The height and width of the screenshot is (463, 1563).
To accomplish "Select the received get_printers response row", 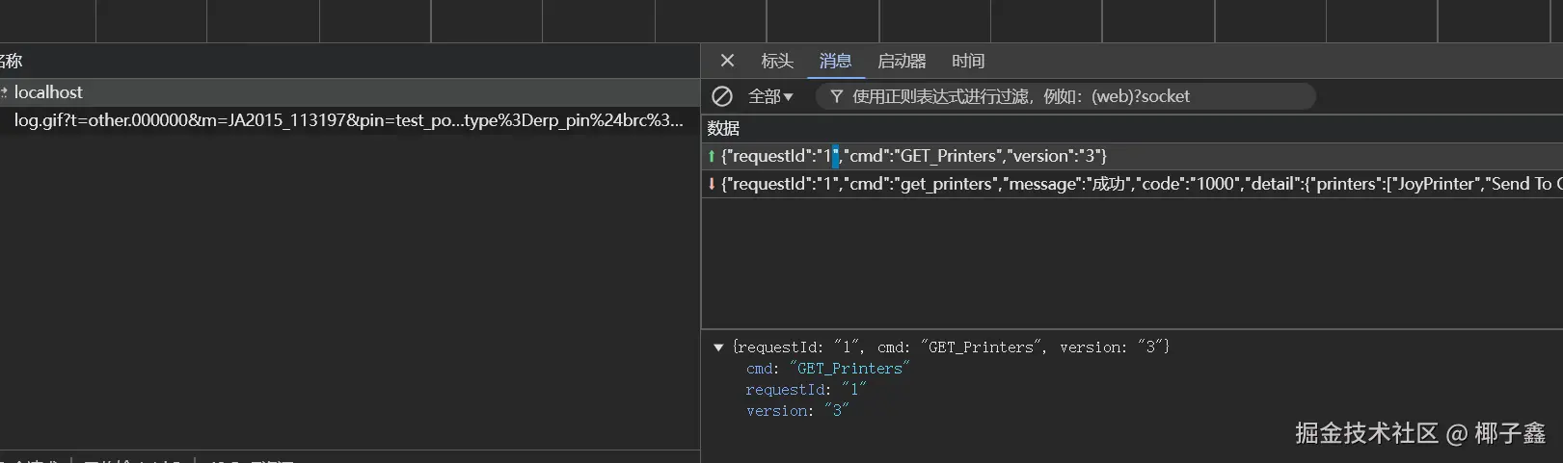I will pos(1132,184).
